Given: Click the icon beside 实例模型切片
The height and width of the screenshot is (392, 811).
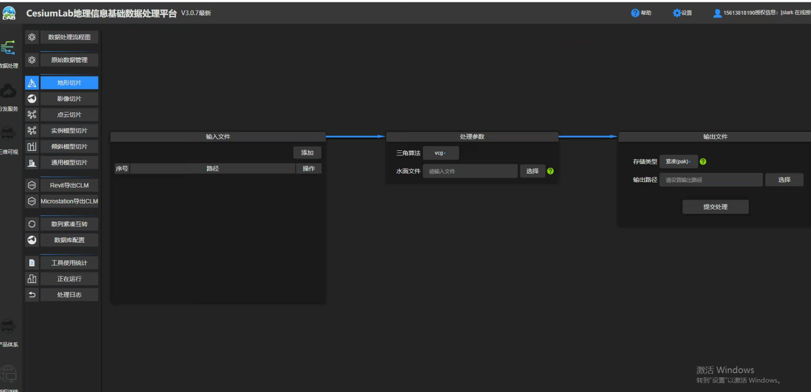Looking at the screenshot, I should tap(32, 131).
